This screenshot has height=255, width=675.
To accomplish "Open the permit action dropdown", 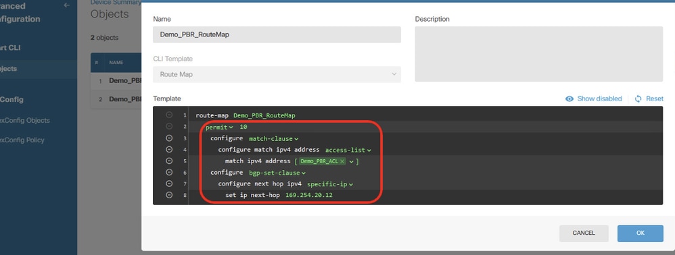I will pos(219,127).
